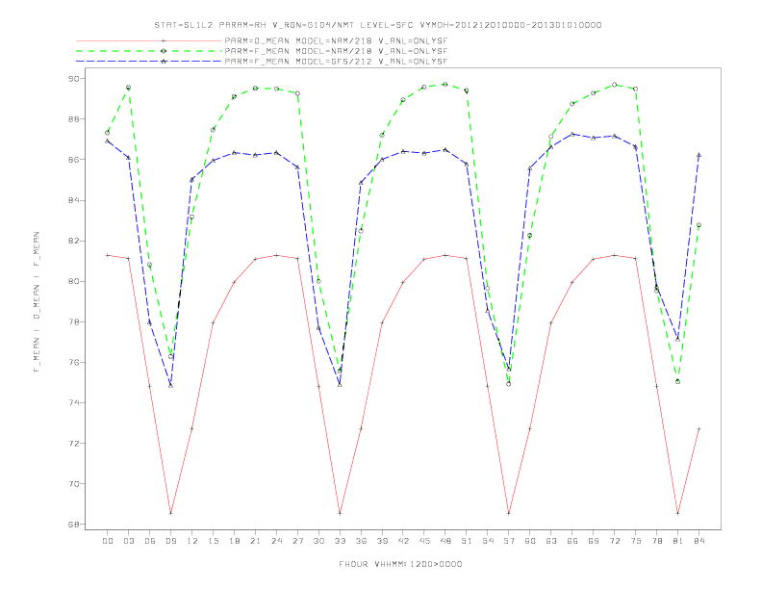Click the blue legend line triangle marker
This screenshot has height=589, width=762.
(164, 62)
